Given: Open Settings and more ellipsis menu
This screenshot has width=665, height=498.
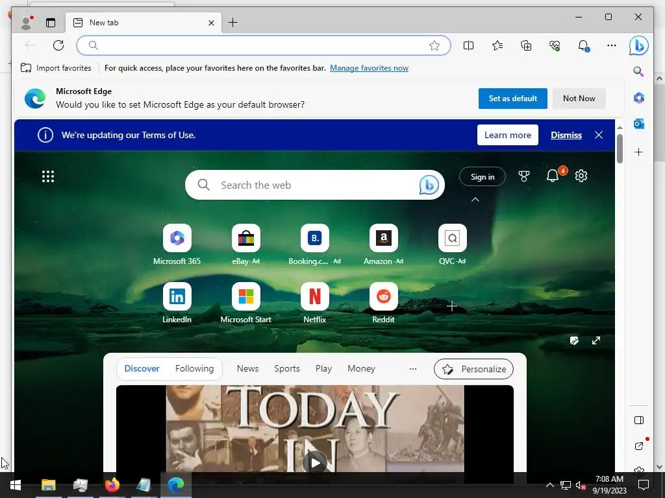Looking at the screenshot, I should tap(612, 45).
